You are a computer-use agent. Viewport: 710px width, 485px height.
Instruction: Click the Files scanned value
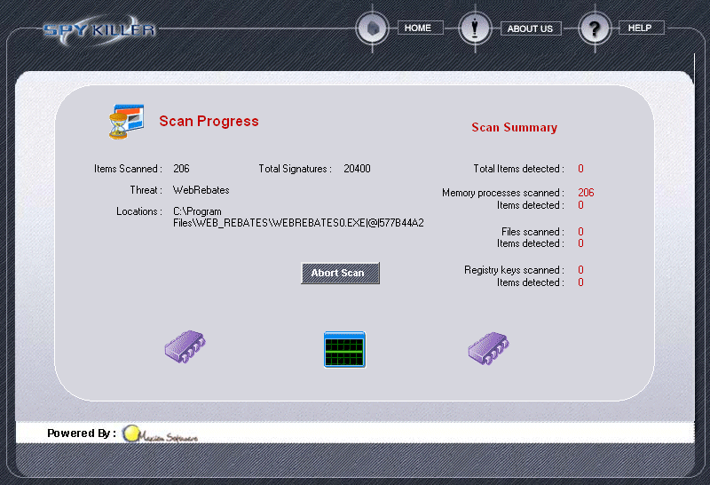pyautogui.click(x=580, y=232)
